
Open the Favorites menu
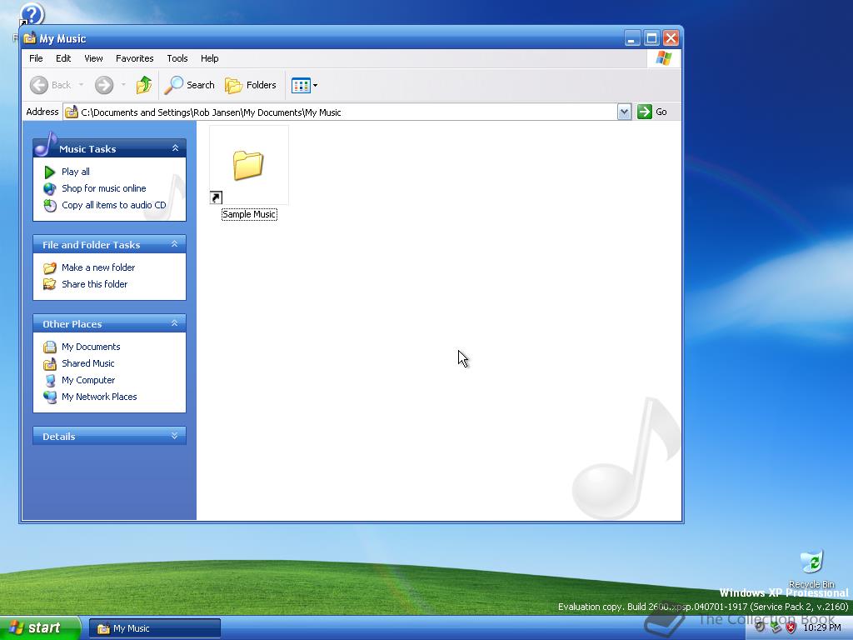134,58
